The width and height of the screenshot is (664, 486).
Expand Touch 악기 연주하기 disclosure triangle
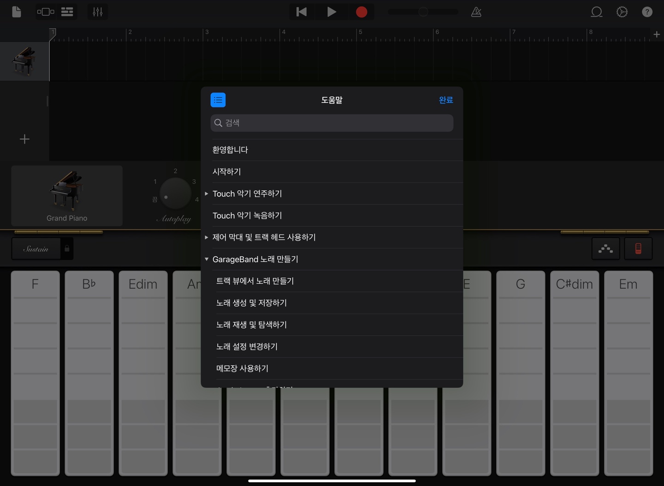[x=207, y=193]
